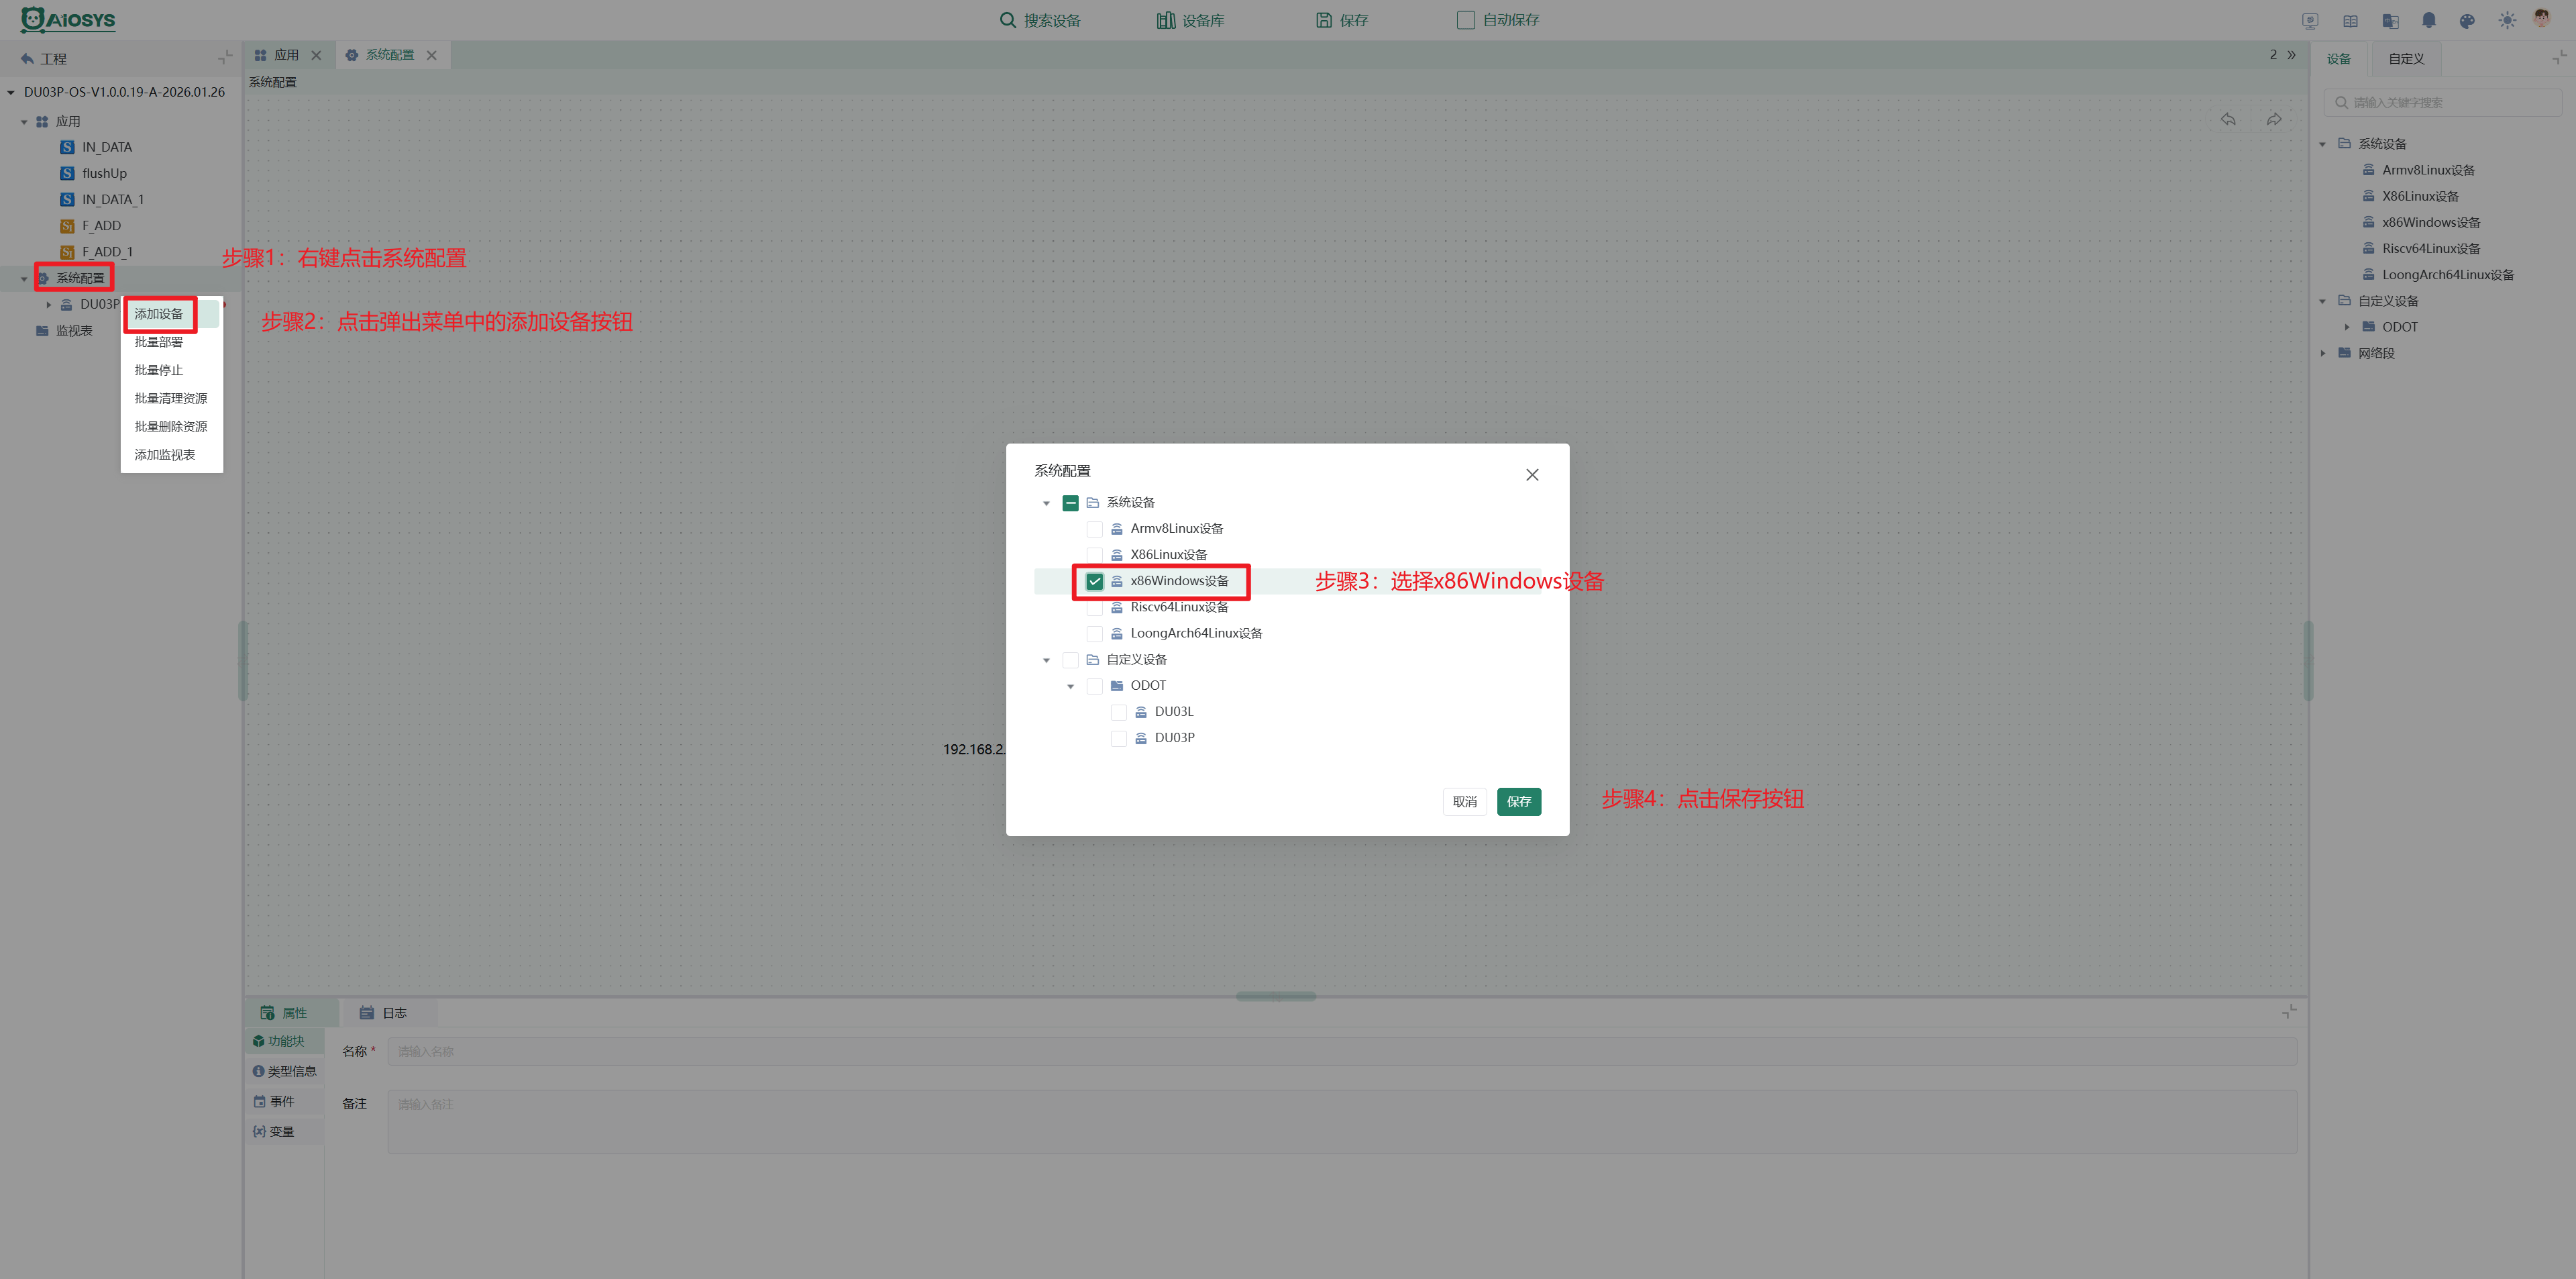Viewport: 2576px width, 1279px height.
Task: Click the keyword search field in device panel
Action: tap(2442, 102)
